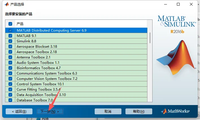Cancel installation with the 取消 button
Screen dimensions: 200x120
108,112
